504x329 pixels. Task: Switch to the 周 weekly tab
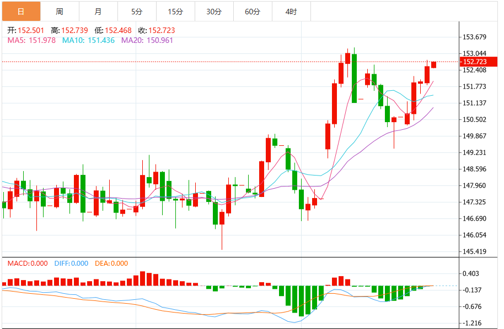click(x=60, y=12)
